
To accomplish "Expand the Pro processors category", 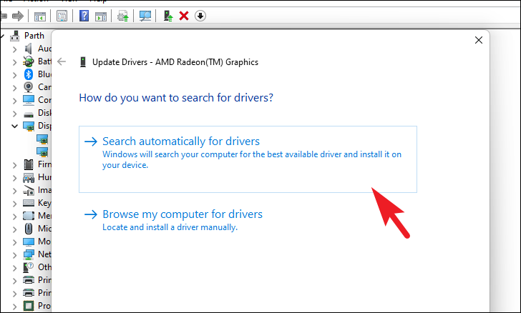I will (x=14, y=307).
